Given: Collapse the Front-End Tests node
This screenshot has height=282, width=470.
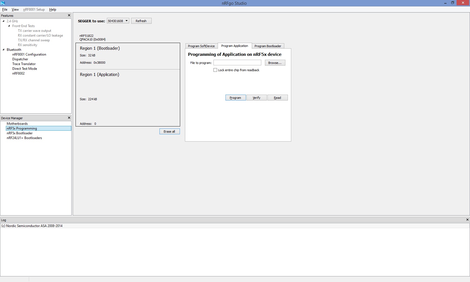Looking at the screenshot, I should pos(9,26).
